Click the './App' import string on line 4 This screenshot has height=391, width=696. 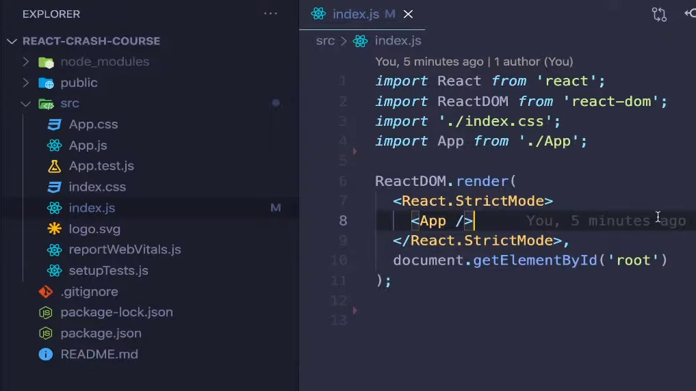click(x=548, y=141)
